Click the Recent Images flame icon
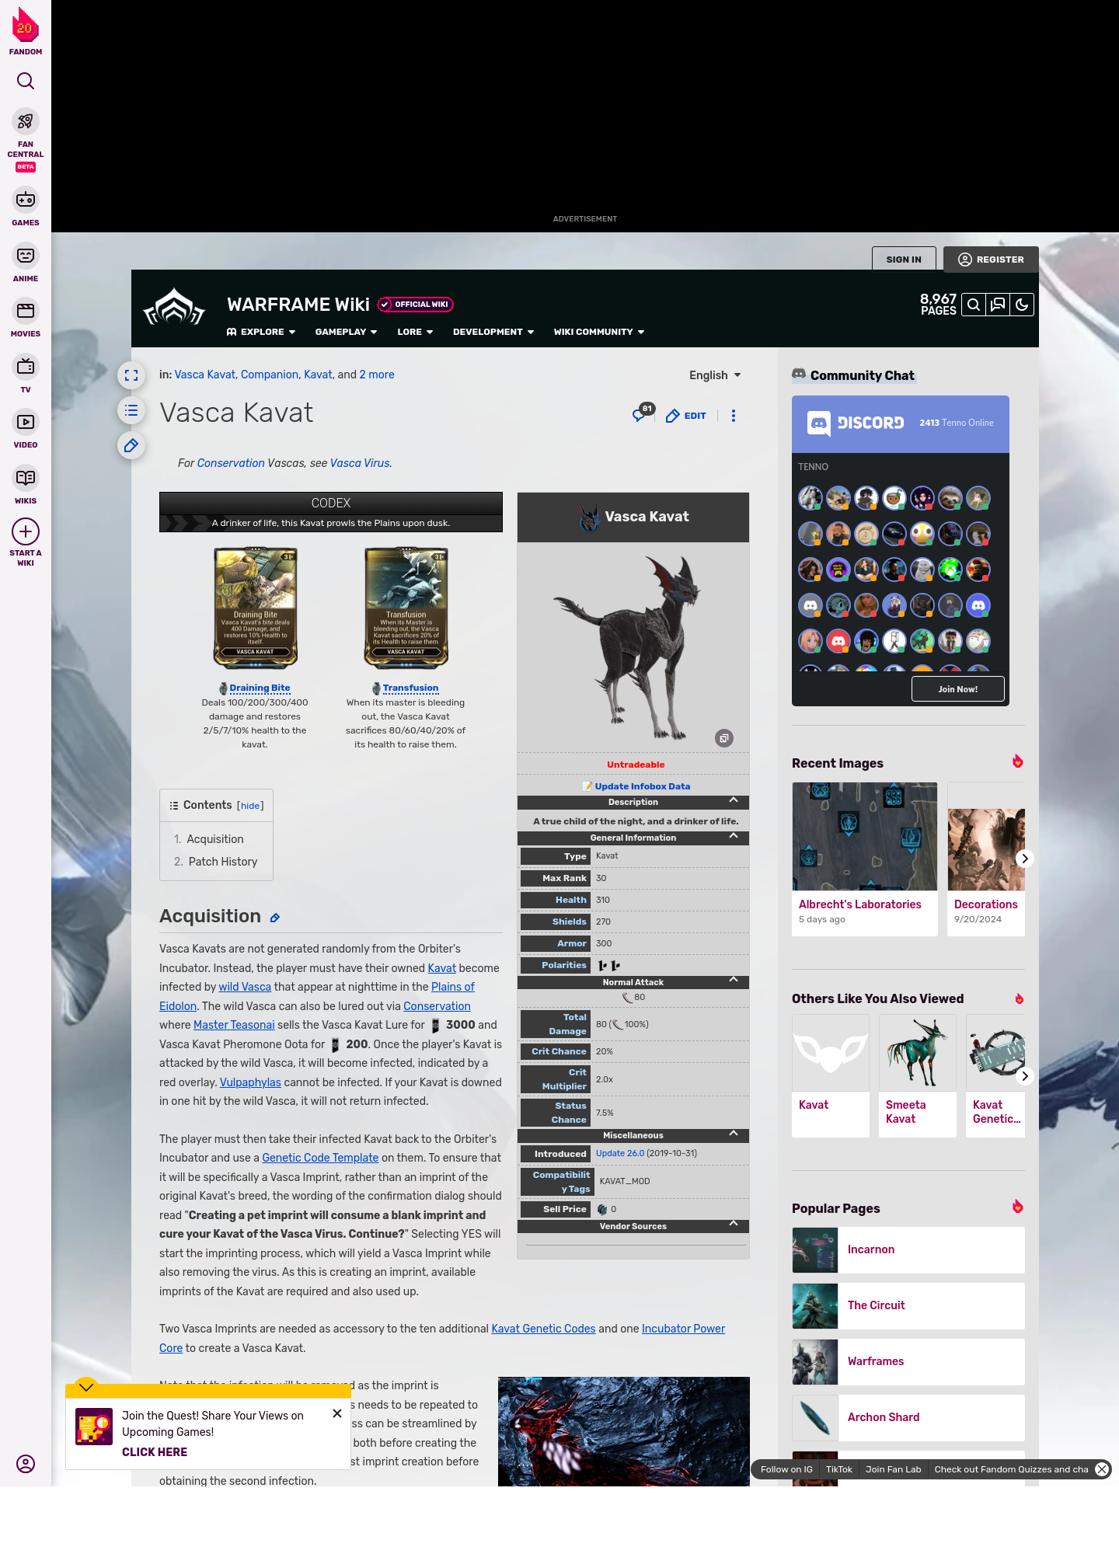 [1018, 761]
